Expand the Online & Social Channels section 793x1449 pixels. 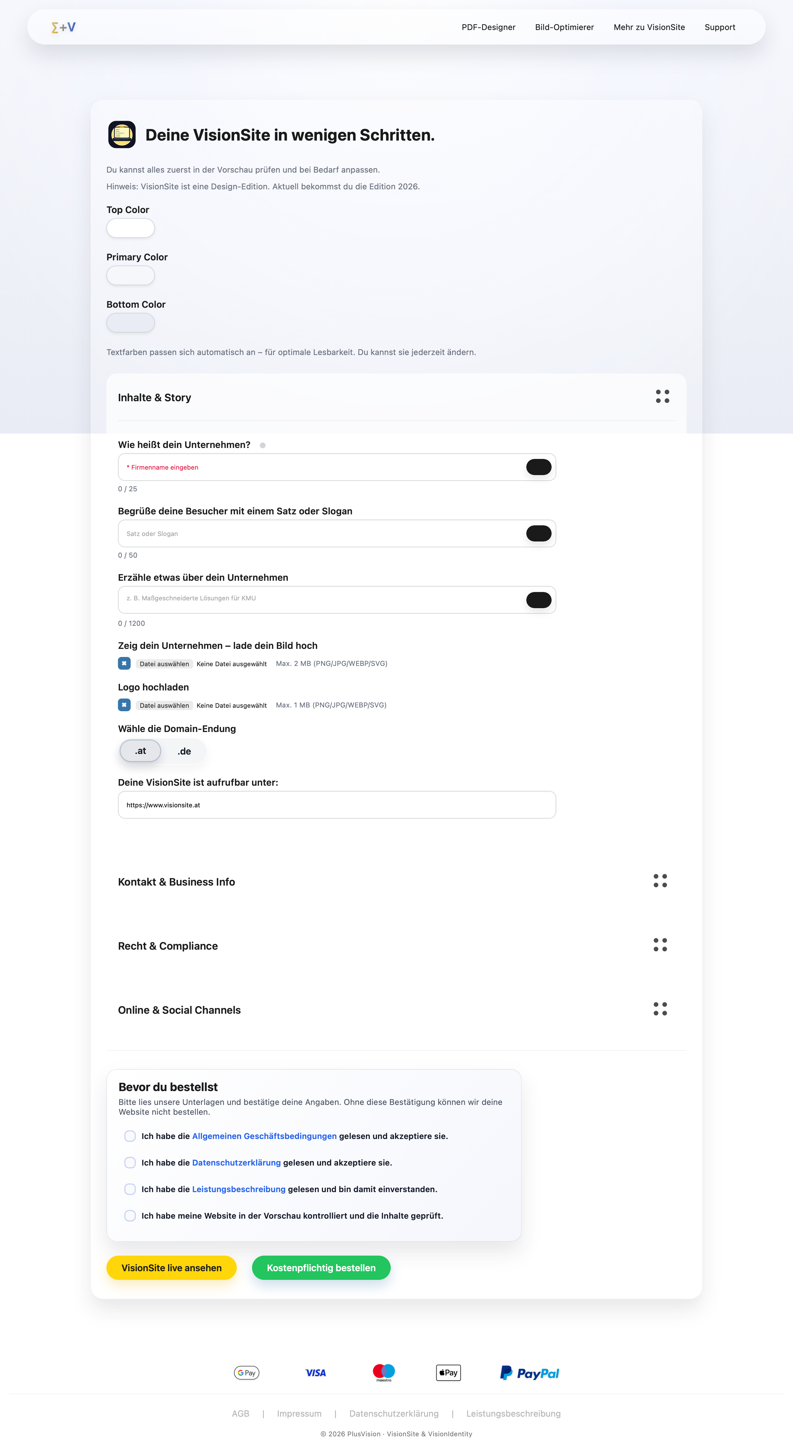[661, 1010]
